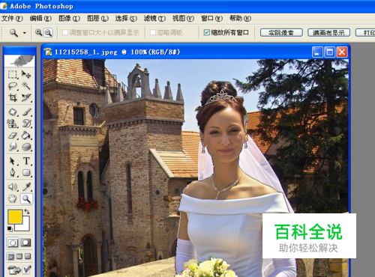Select the Sponge tool in toolbox

[26, 147]
